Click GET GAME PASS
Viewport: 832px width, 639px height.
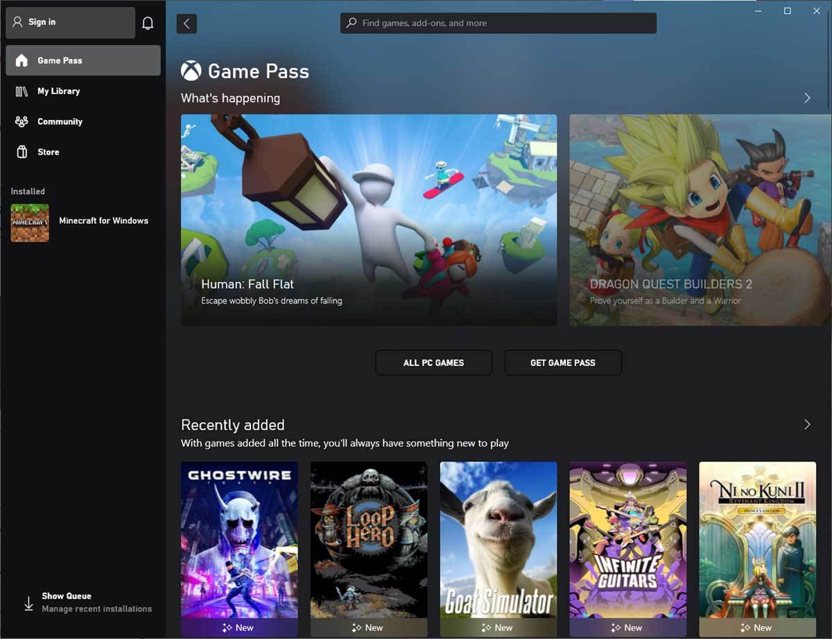tap(563, 362)
